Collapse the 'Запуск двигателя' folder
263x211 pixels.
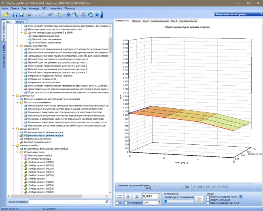click(13, 129)
